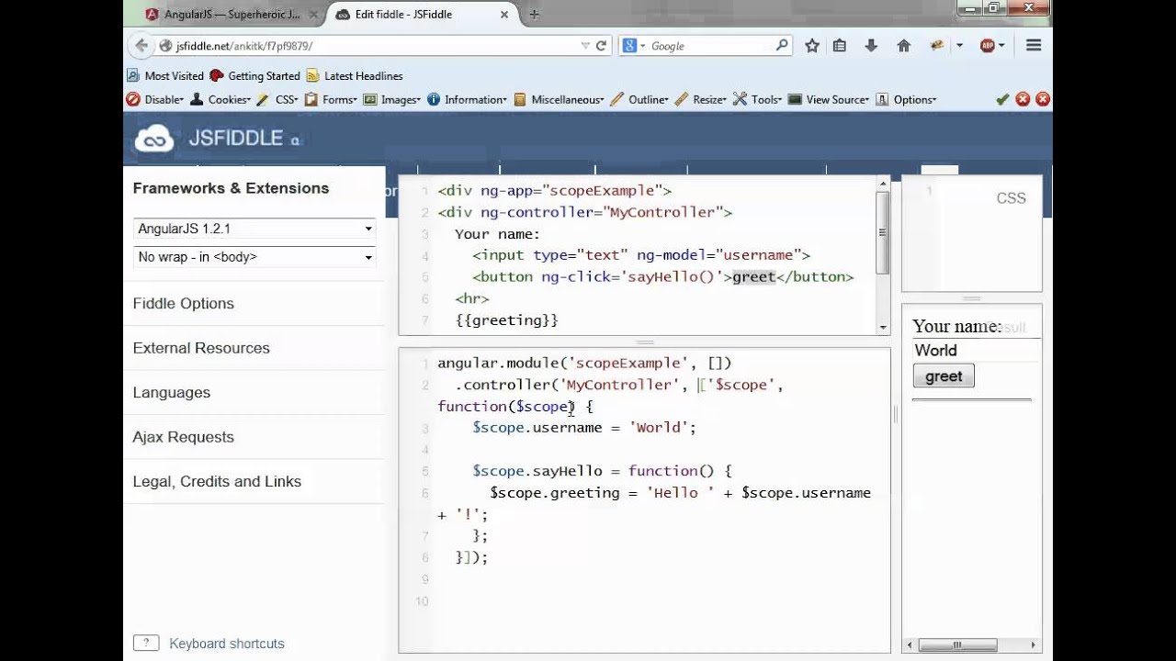
Task: Open the URL history dropdown arrow
Action: point(585,46)
